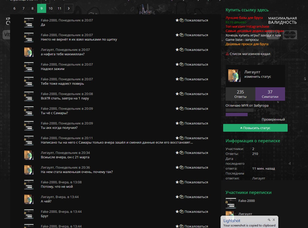
Task: Star the message "Всё?Я спать, завтра на 1 пару"
Action: tap(177, 94)
